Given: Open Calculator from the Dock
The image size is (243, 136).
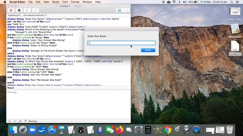Looking at the screenshot, I should click(x=148, y=130).
